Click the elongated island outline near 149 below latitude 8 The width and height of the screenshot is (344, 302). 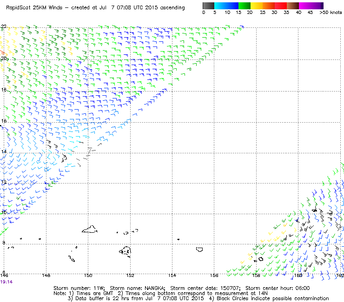(72, 259)
